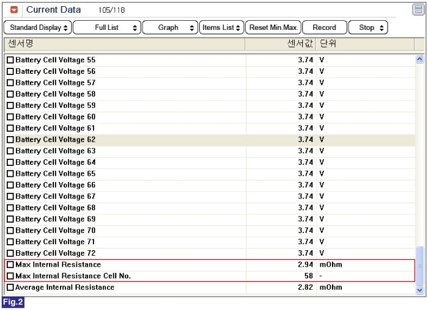Image resolution: width=428 pixels, height=310 pixels.
Task: Check the Battery Cell Voltage 55 checkbox
Action: pos(10,60)
